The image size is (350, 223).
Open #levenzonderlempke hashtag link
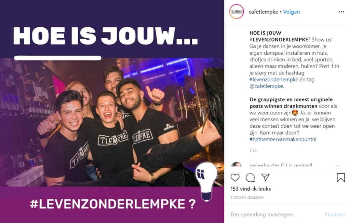pyautogui.click(x=274, y=79)
